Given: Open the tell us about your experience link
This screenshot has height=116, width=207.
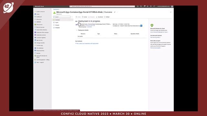Looking at the screenshot, I should tap(87, 43).
